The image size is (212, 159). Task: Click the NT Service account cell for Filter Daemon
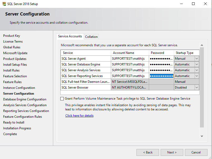(130, 82)
